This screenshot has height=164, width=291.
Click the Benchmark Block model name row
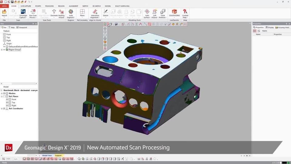coord(20,90)
